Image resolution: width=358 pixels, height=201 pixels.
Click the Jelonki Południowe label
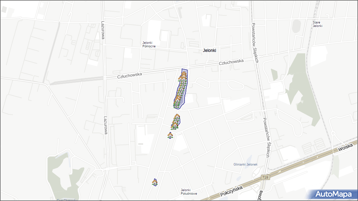pyautogui.click(x=189, y=192)
